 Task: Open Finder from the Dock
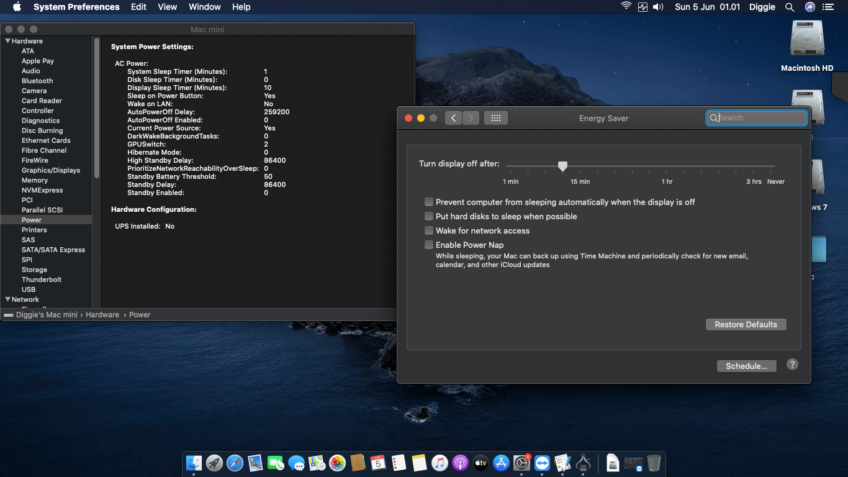194,463
